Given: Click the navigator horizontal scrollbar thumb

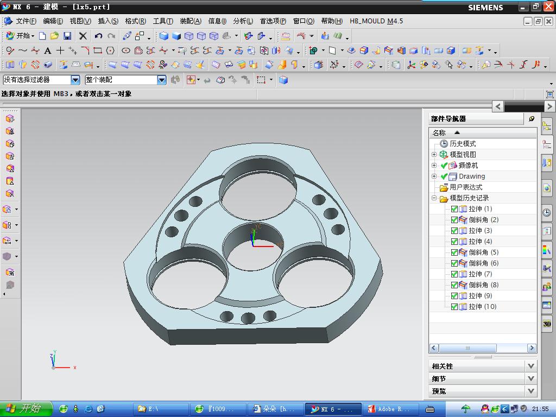Looking at the screenshot, I should (x=467, y=348).
